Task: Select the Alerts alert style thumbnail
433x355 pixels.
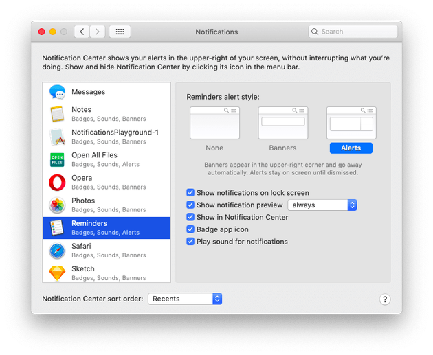Action: 351,123
